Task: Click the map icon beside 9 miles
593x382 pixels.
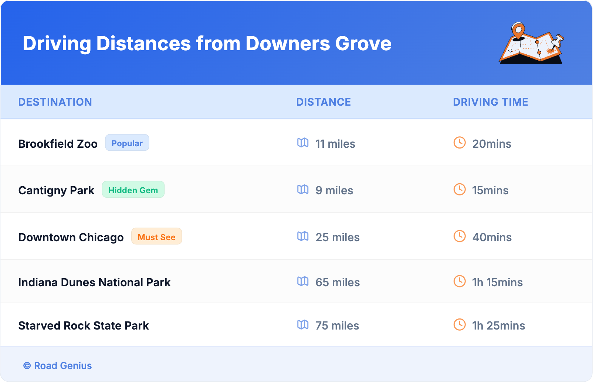Action: (303, 190)
